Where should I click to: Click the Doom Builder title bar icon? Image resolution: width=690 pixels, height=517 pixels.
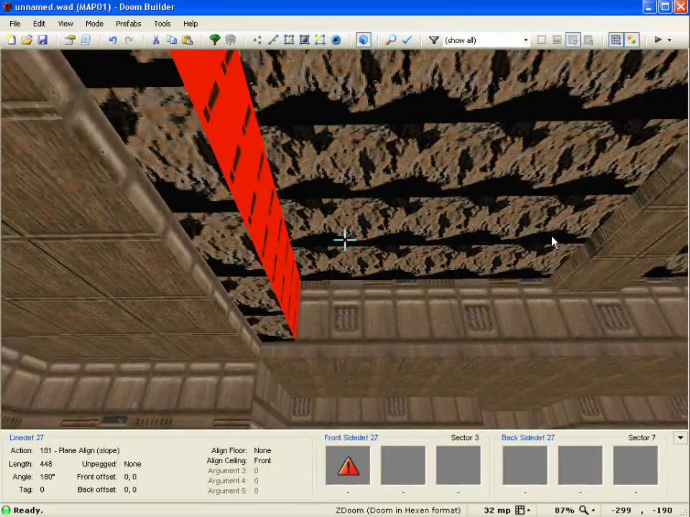(x=6, y=6)
